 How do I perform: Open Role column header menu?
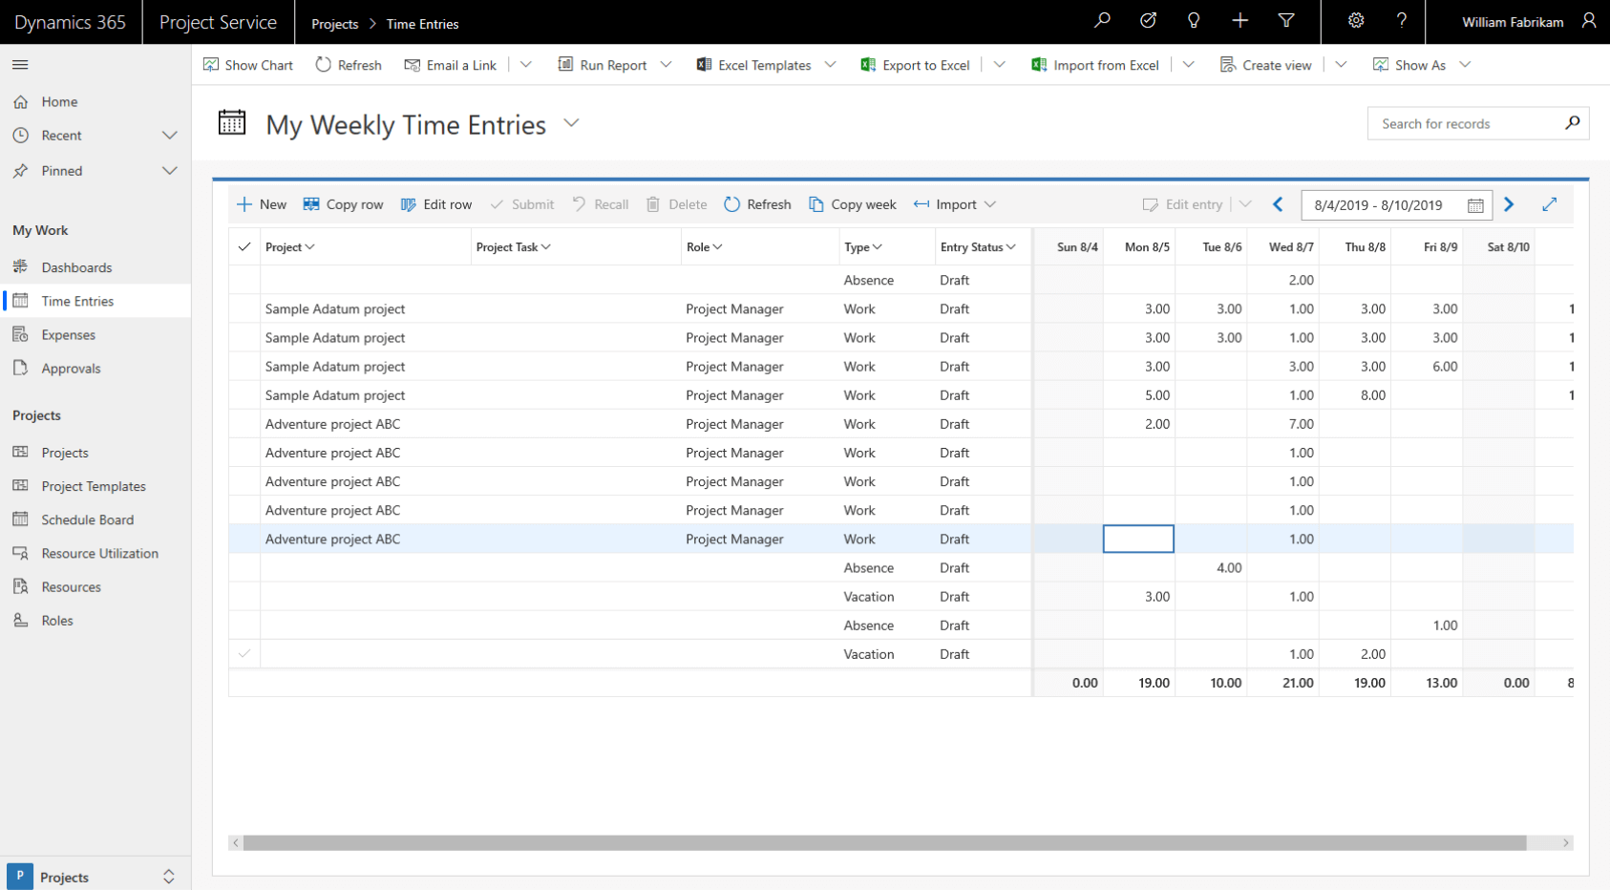705,246
